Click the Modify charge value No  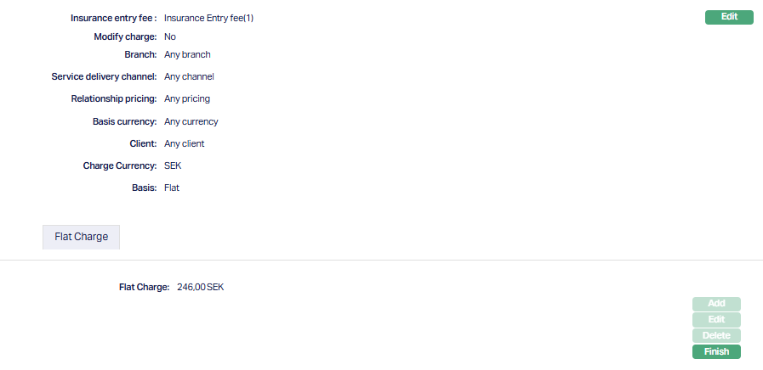point(170,37)
